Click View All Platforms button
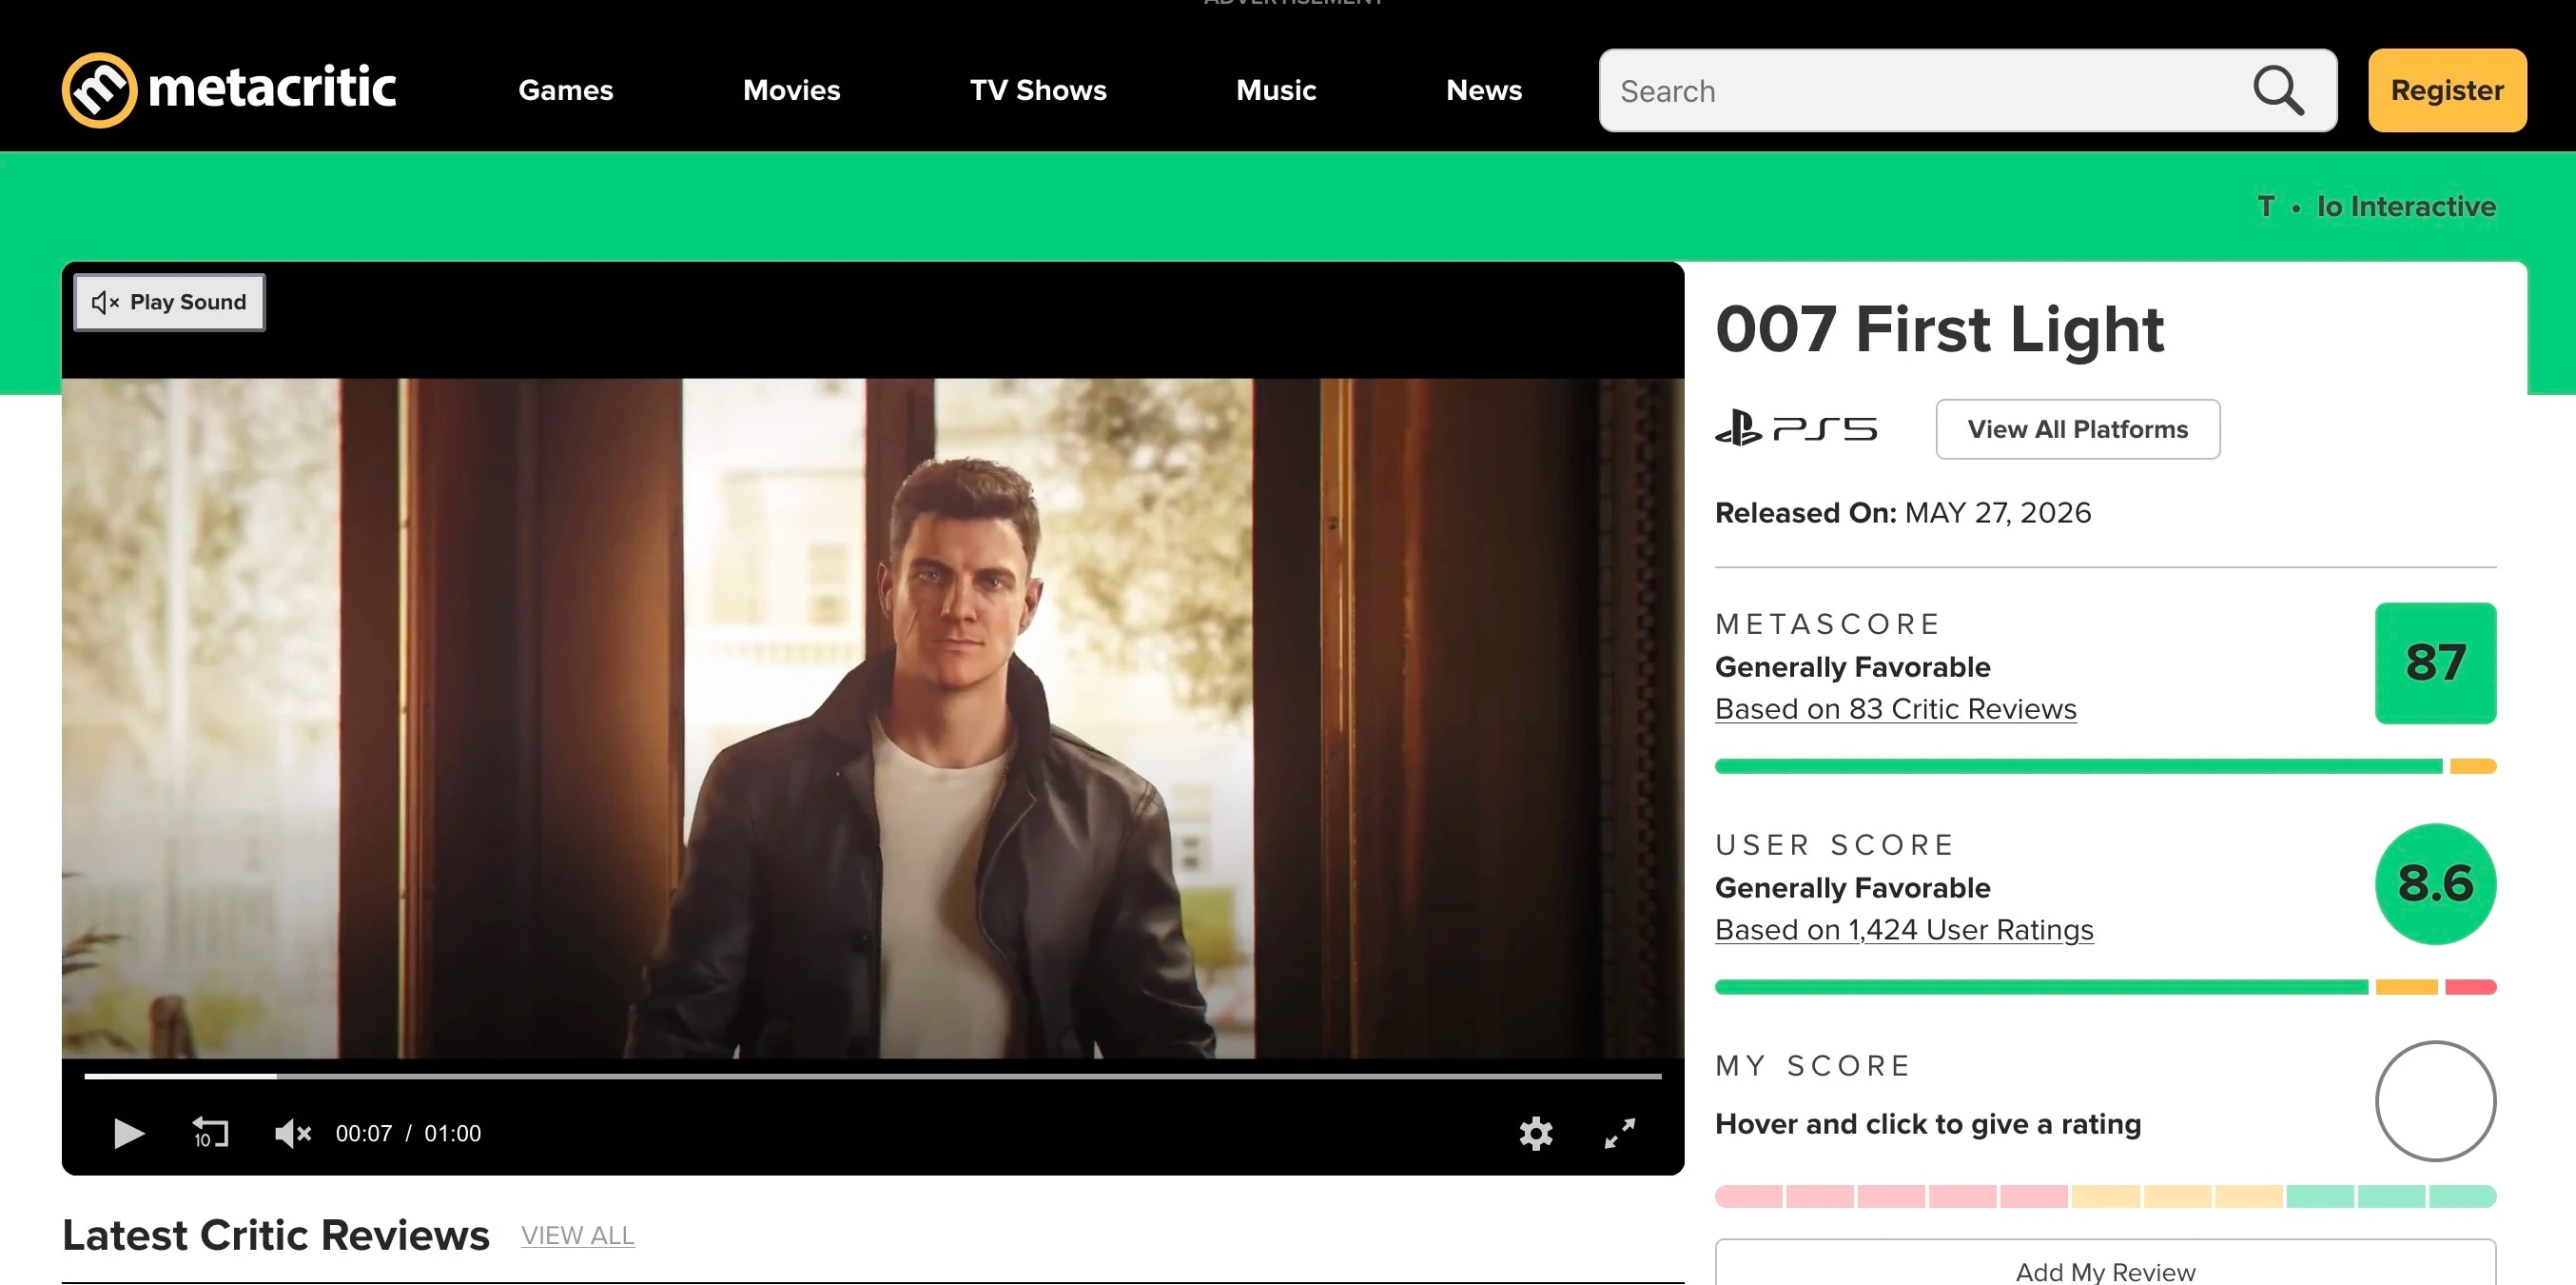Screen dimensions: 2576x1285 2078,429
